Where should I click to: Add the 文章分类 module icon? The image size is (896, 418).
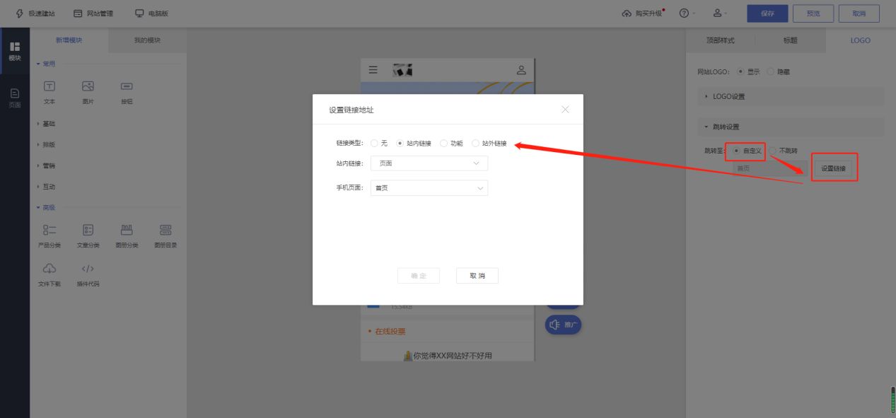click(88, 229)
